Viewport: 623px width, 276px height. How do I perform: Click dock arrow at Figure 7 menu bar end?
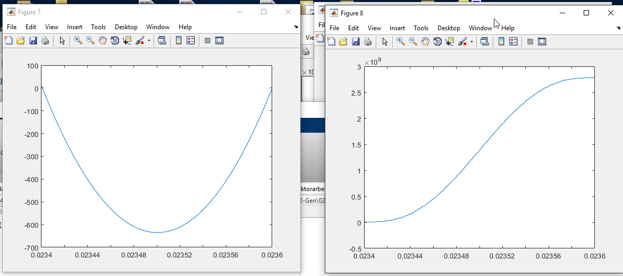(x=296, y=27)
